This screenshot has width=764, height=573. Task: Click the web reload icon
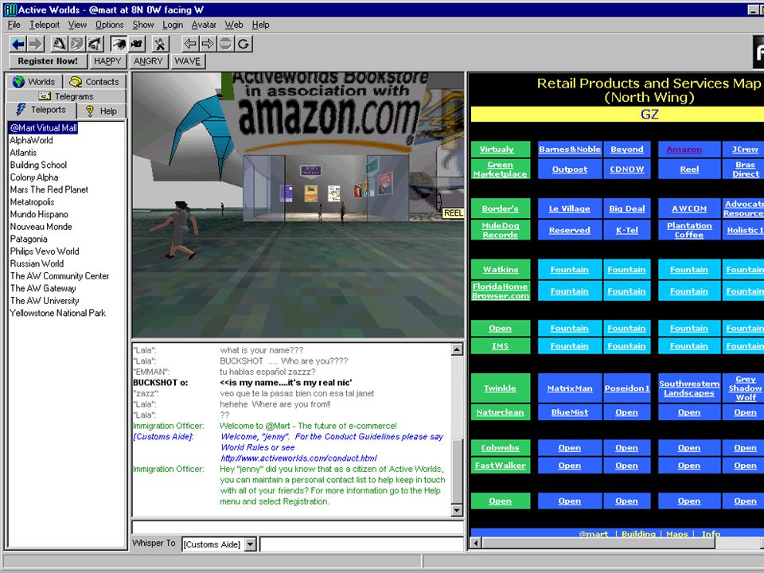244,45
